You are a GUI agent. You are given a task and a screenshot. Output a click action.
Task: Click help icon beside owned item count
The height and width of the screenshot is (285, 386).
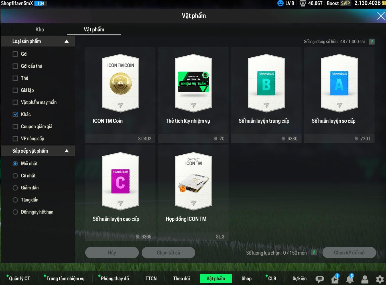coord(371,42)
